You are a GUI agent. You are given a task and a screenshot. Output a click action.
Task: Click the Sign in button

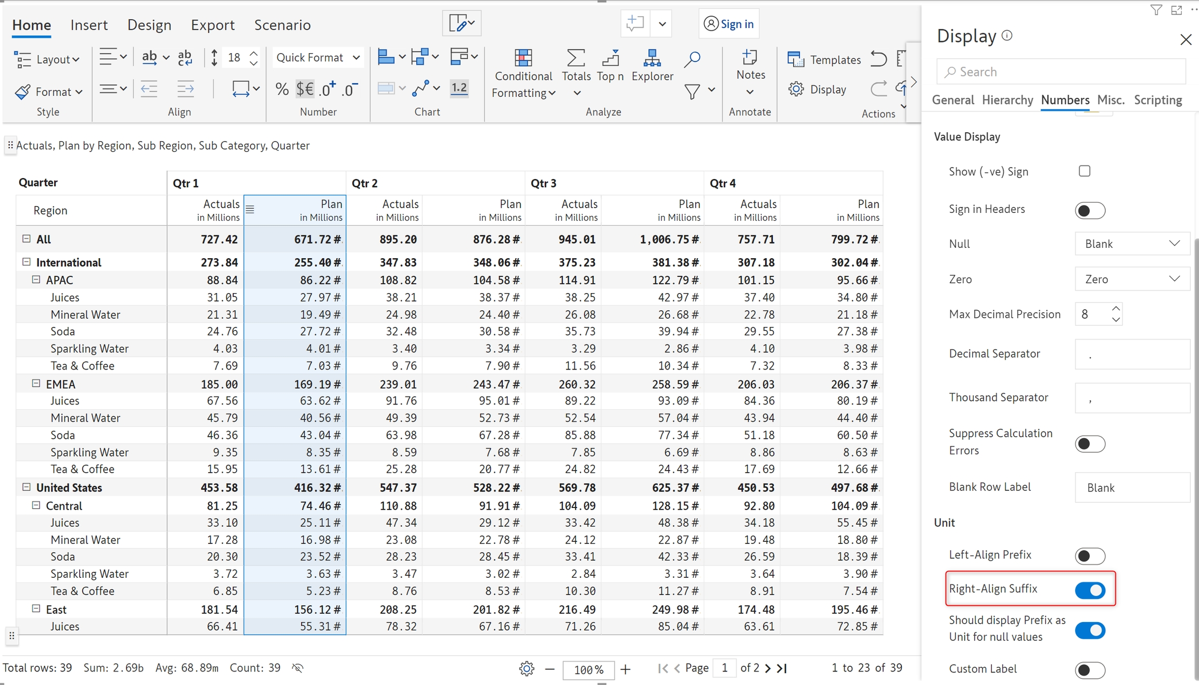tap(729, 24)
